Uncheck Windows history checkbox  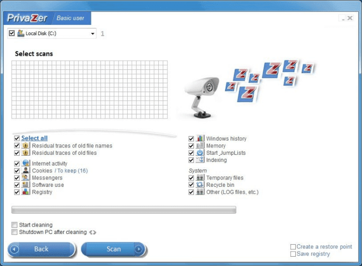click(191, 139)
